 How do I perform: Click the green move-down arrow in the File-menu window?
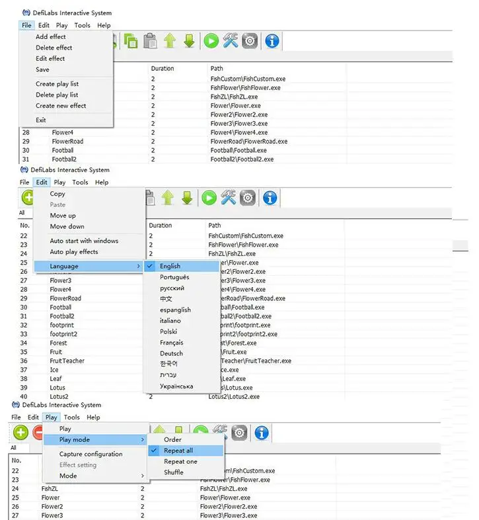[x=189, y=41]
